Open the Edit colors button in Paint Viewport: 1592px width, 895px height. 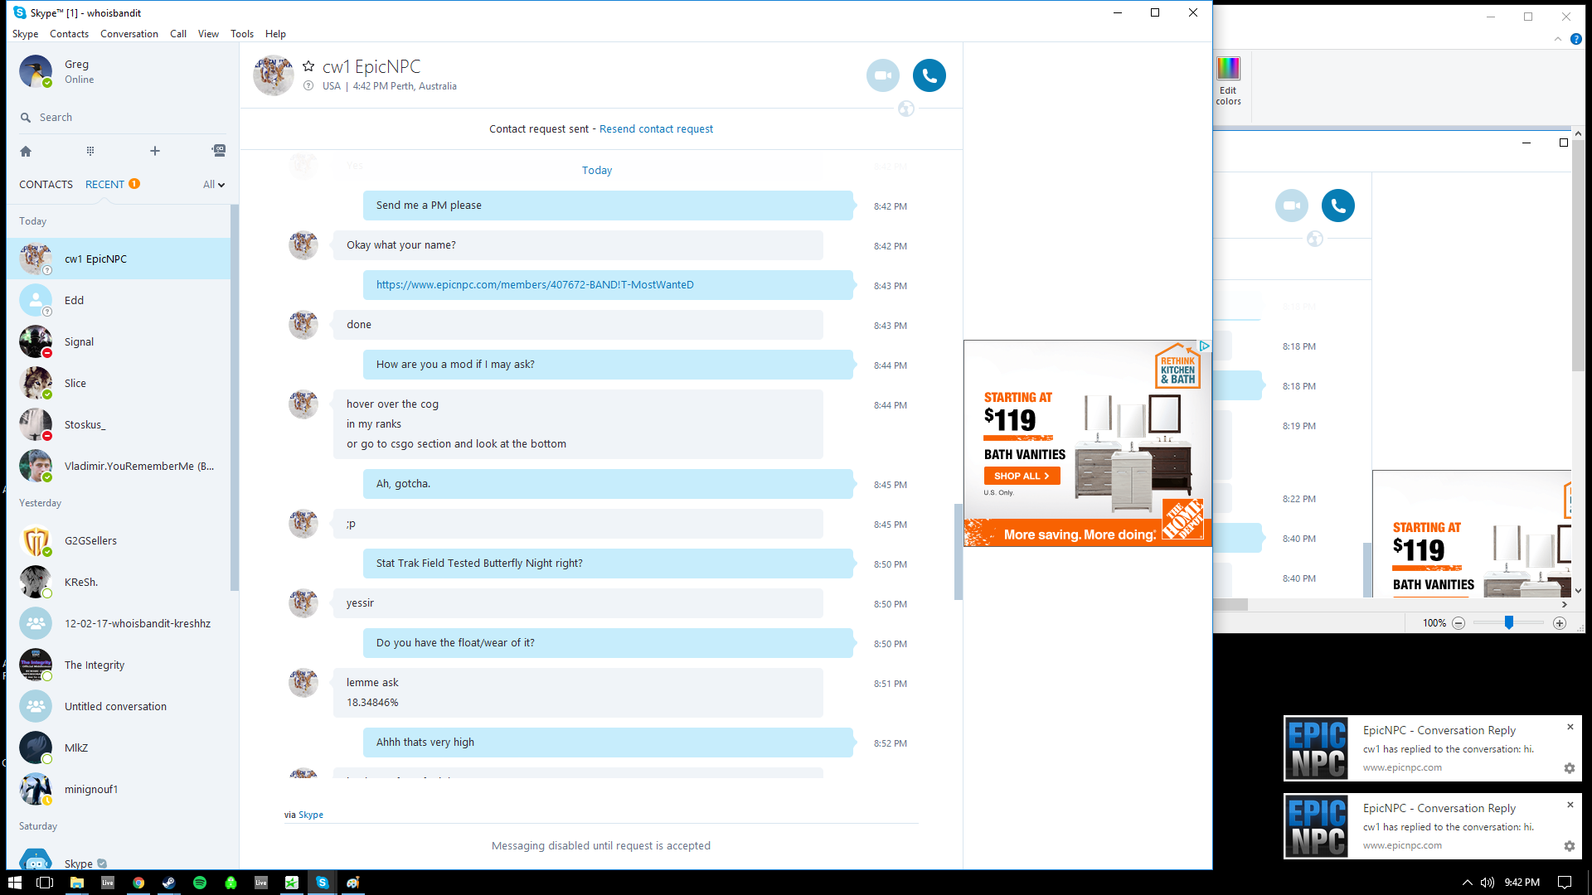coord(1228,81)
